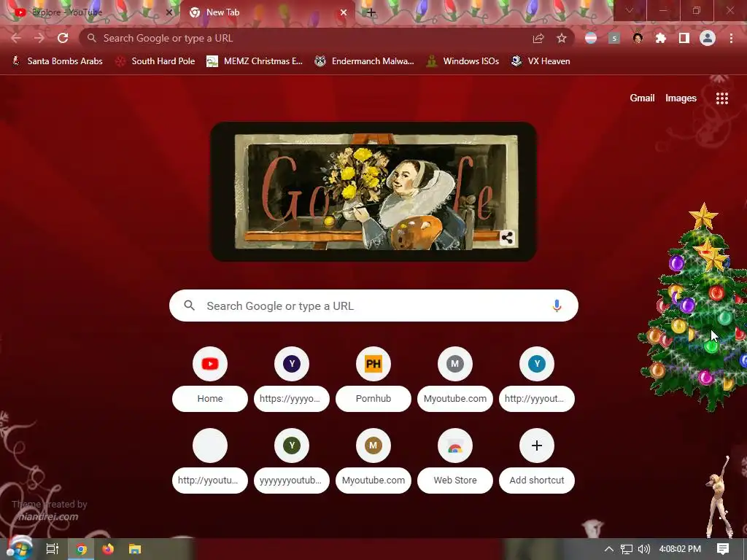Open South Hard Pole bookmark
Image resolution: width=747 pixels, height=560 pixels.
click(x=155, y=61)
